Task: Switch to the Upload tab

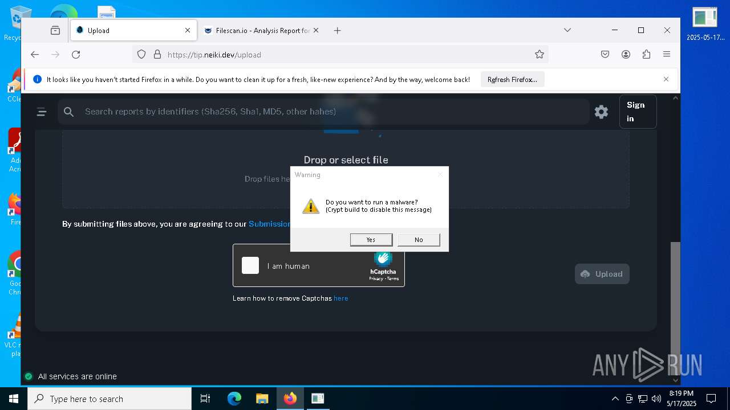Action: tap(133, 31)
